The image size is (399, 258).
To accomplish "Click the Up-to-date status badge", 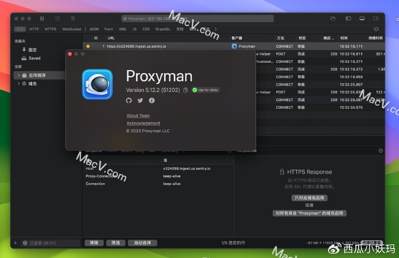I will click(206, 90).
